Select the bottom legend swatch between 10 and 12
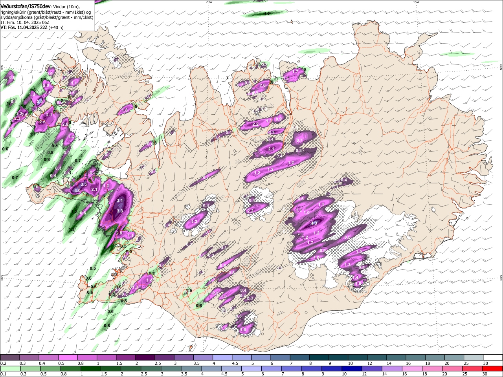This screenshot has width=503, height=377. pyautogui.click(x=352, y=368)
